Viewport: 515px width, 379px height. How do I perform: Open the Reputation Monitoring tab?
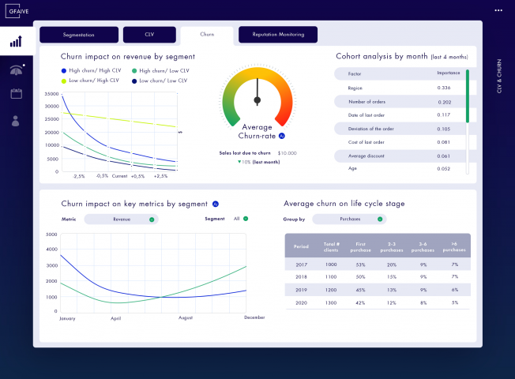pyautogui.click(x=278, y=35)
